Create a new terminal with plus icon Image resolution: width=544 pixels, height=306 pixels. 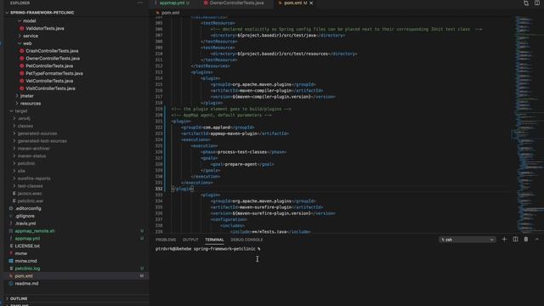504,240
